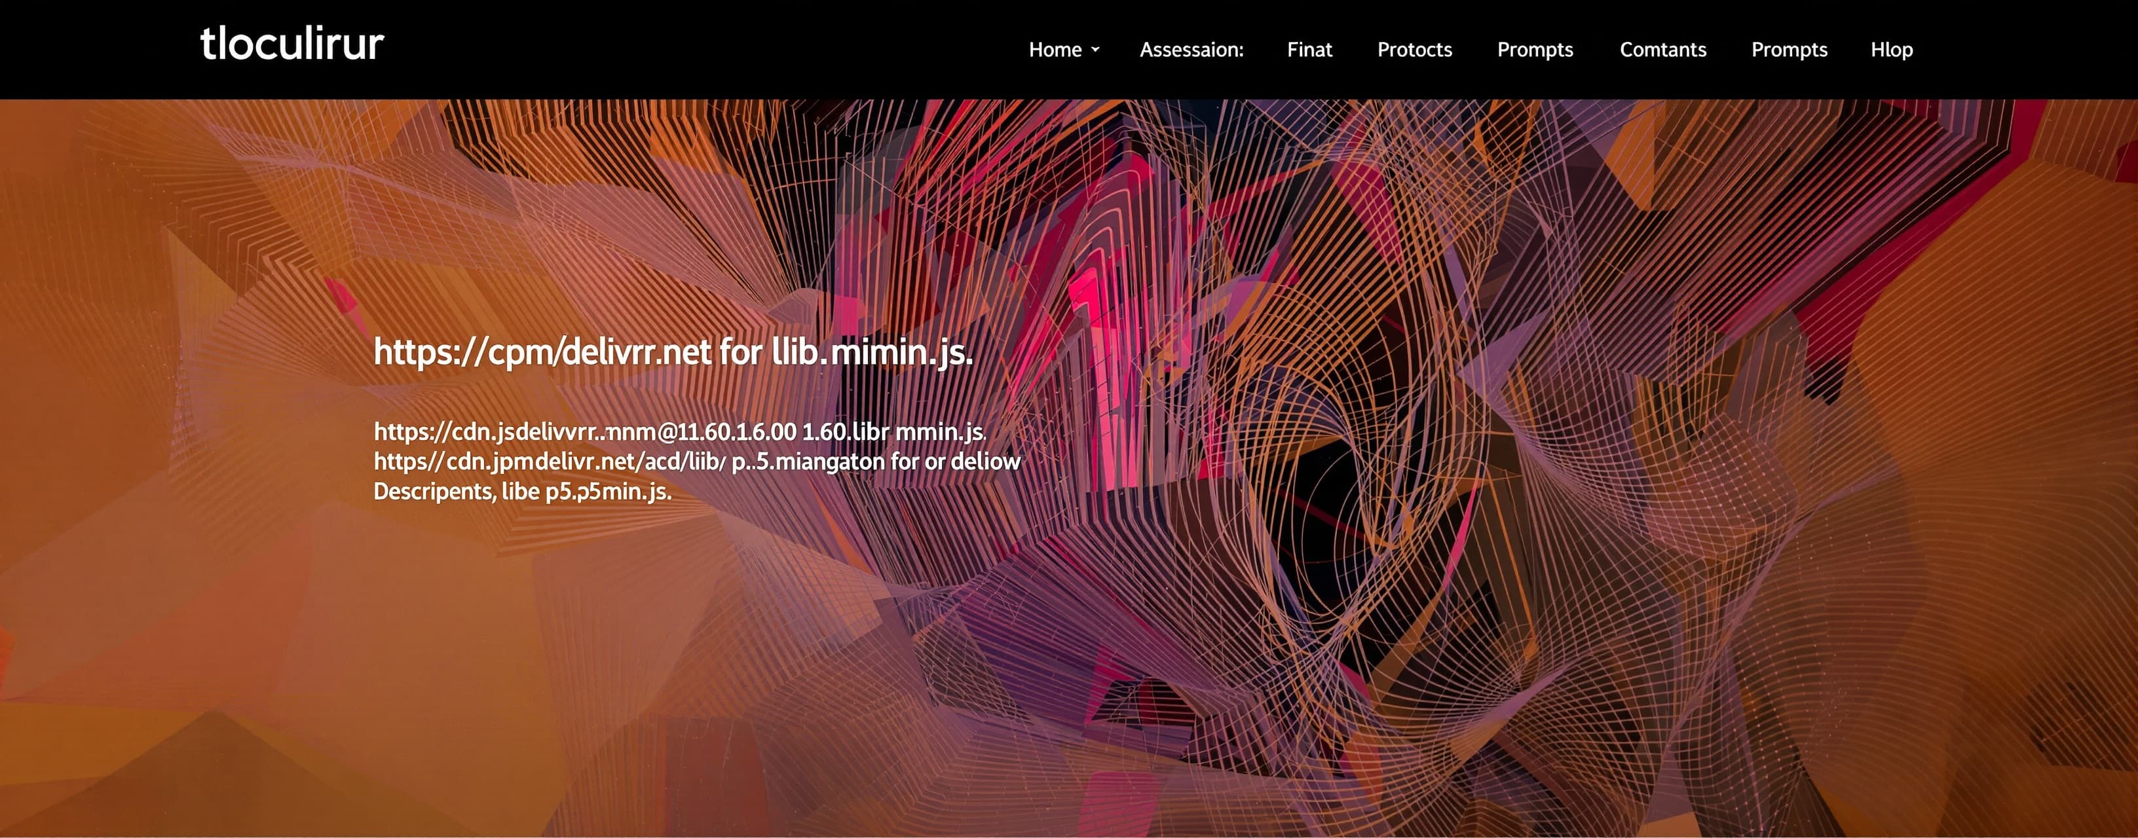The image size is (2138, 838).
Task: Expand the Home dropdown arrow
Action: [x=1095, y=50]
